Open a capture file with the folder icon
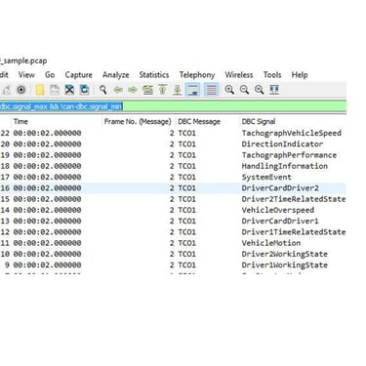Image resolution: width=366 pixels, height=366 pixels. [x=40, y=90]
